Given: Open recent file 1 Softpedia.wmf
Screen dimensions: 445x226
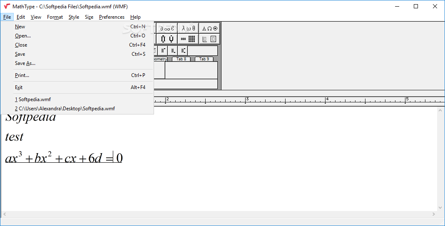Looking at the screenshot, I should pyautogui.click(x=77, y=99).
